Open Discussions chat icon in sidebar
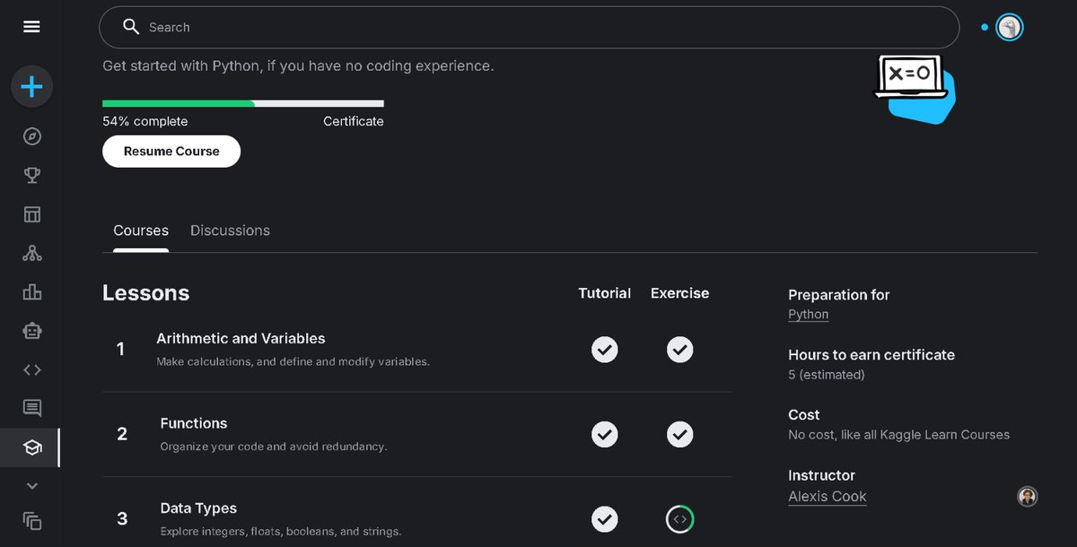This screenshot has width=1077, height=547. pos(32,409)
